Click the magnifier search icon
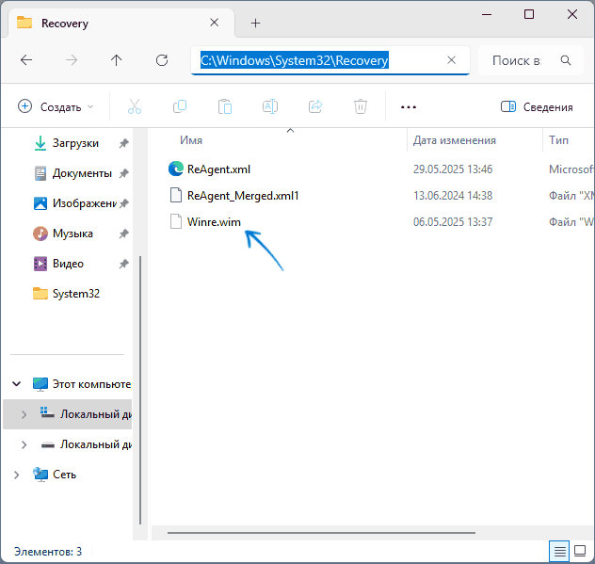Viewport: 595px width, 564px height. coord(566,60)
